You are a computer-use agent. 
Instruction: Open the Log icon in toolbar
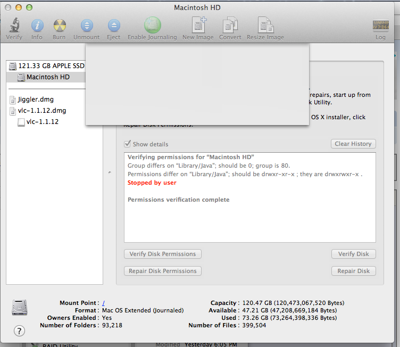(x=381, y=26)
